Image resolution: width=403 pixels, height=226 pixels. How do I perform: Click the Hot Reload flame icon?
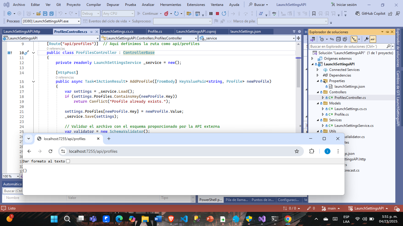point(166,14)
